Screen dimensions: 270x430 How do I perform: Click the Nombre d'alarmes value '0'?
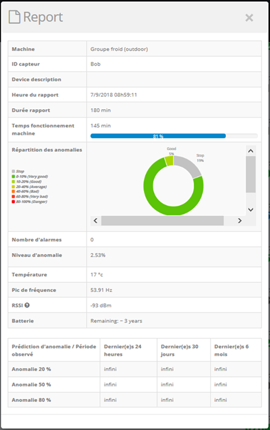pyautogui.click(x=92, y=239)
